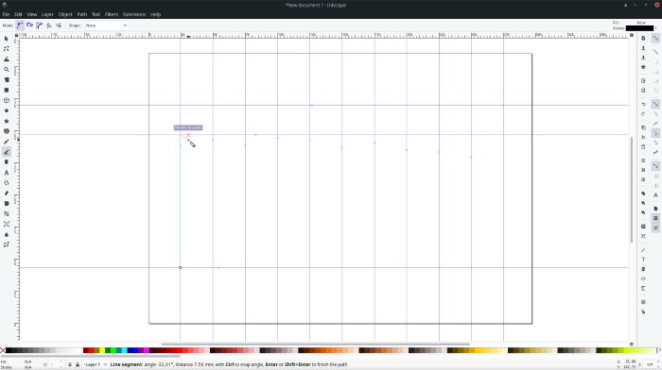The image size is (662, 370).
Task: Click the no-color X swatch
Action: click(x=3, y=350)
